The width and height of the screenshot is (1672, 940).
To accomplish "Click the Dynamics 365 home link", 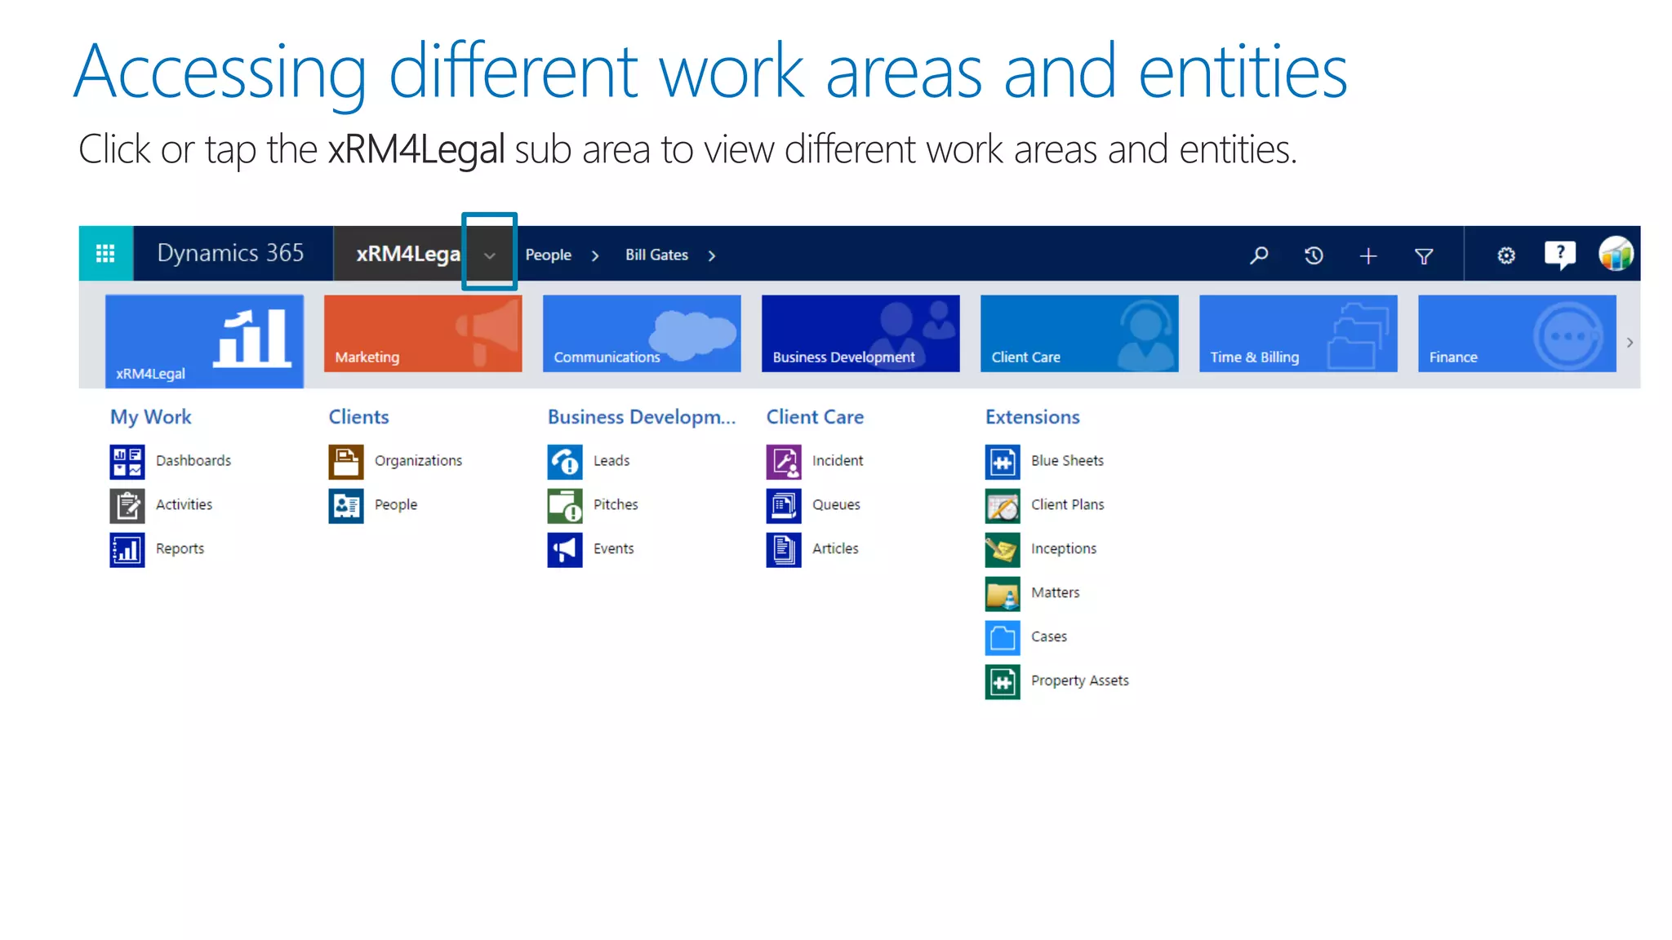I will coord(230,253).
